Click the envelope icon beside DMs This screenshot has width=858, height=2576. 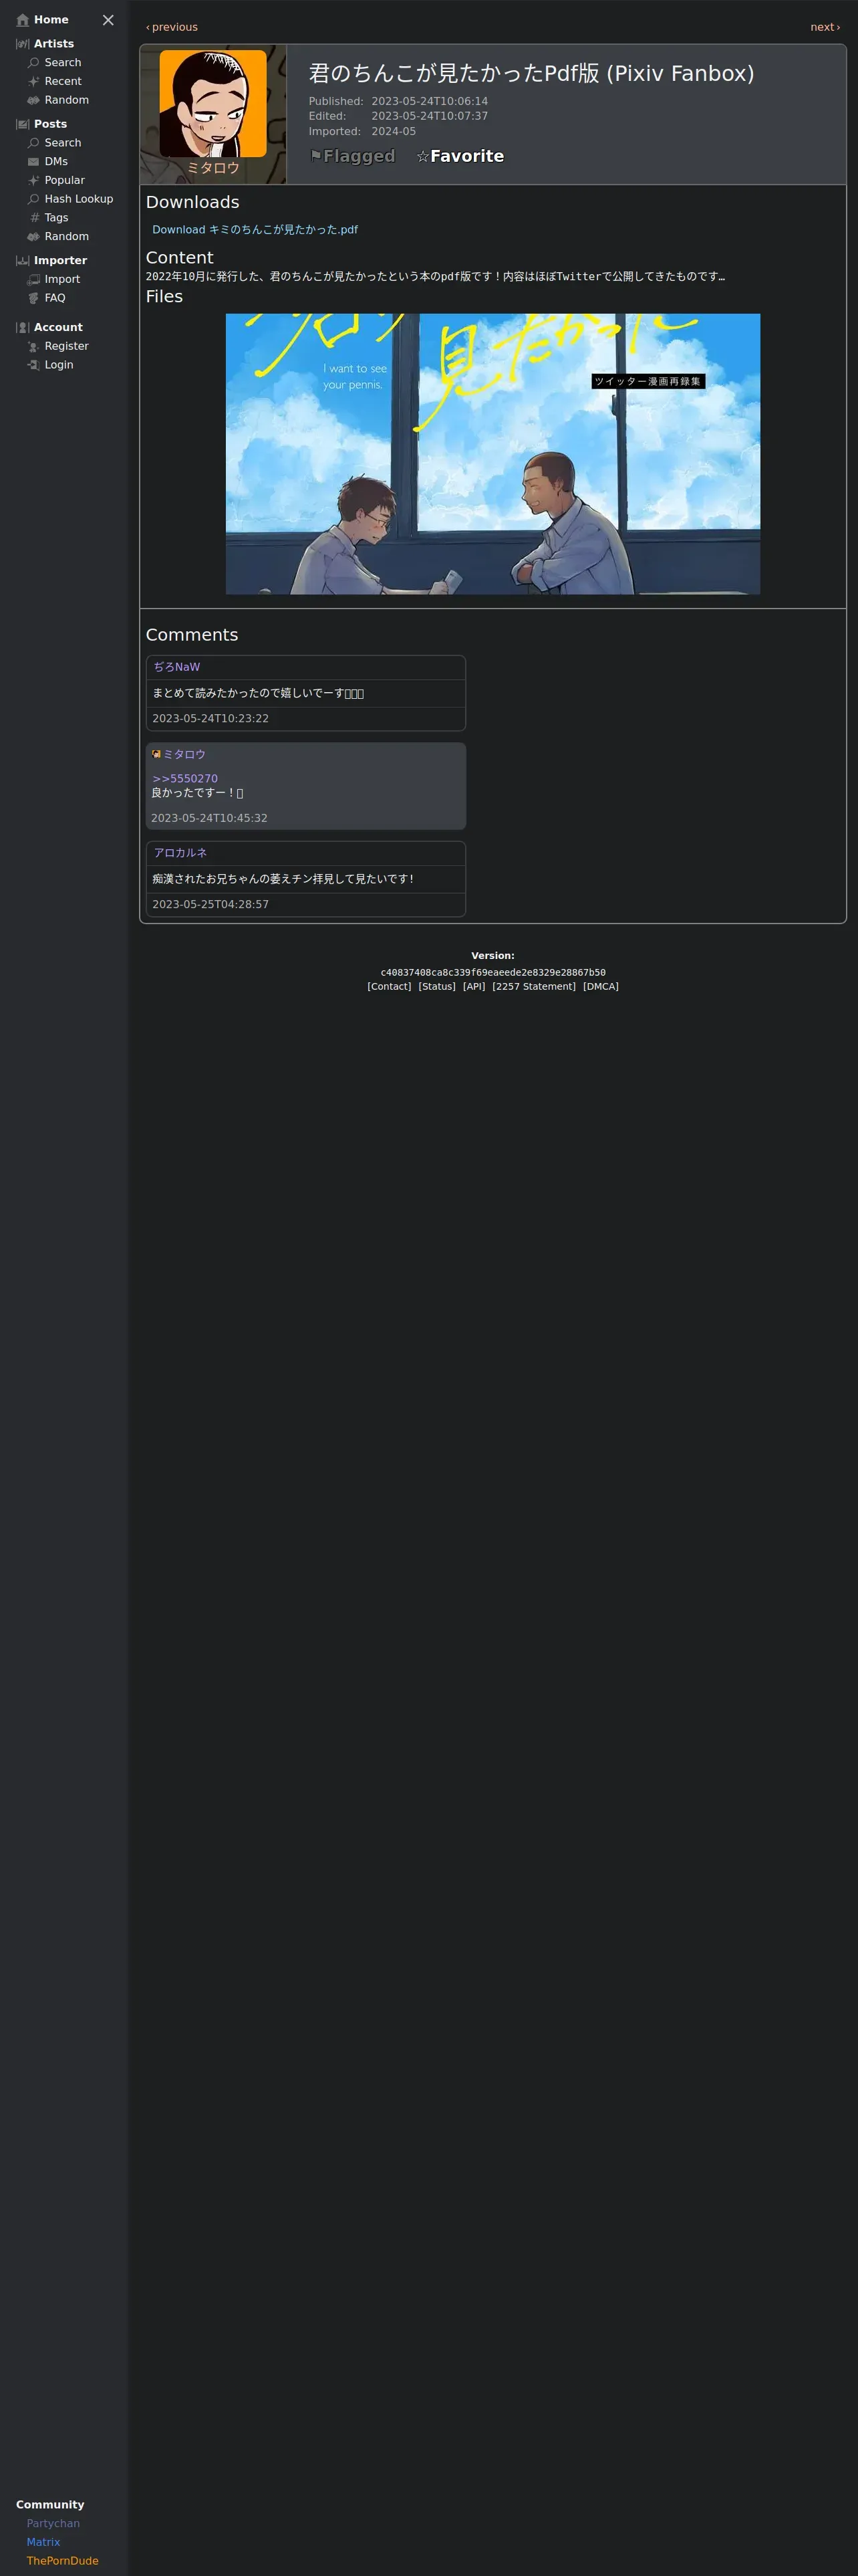click(x=34, y=162)
